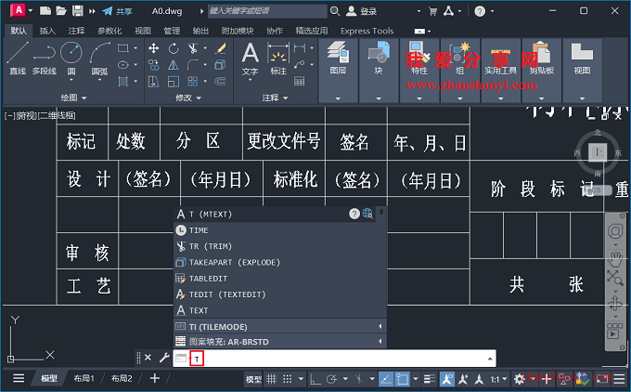Select the Move tool
The image size is (631, 392).
[153, 48]
